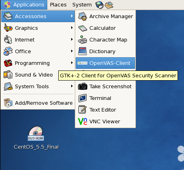The height and width of the screenshot is (170, 184).
Task: Expand the Internet submenu arrow
Action: (x=72, y=39)
